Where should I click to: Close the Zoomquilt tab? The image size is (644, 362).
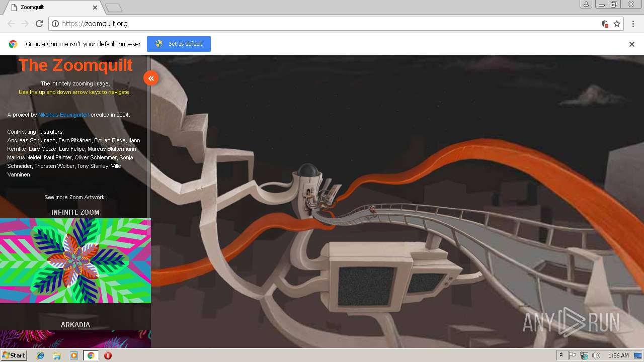pos(95,8)
